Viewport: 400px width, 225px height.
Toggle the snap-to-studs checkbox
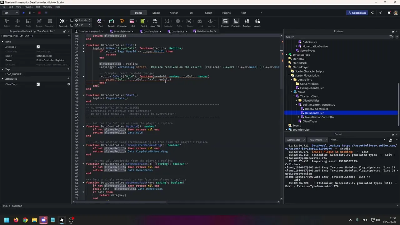click(x=72, y=20)
